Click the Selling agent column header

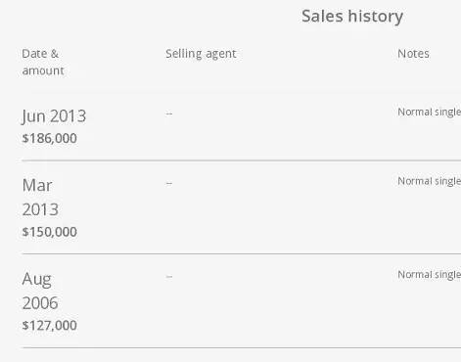(x=201, y=54)
